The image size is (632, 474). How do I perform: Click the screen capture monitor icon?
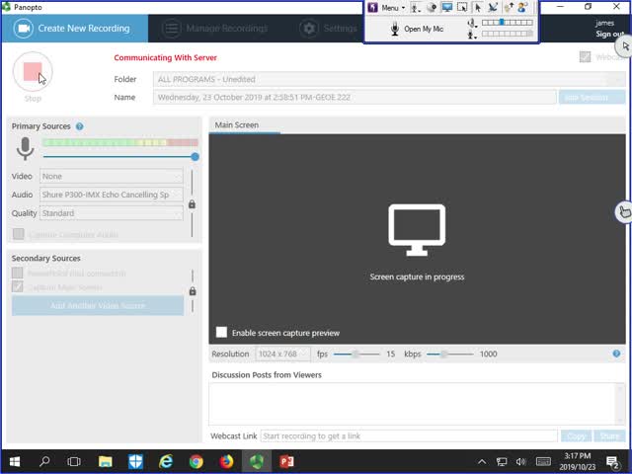pyautogui.click(x=417, y=230)
